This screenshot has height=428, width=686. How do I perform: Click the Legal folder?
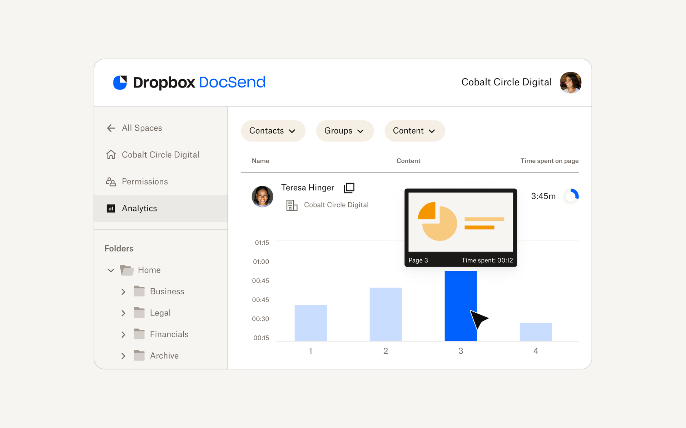pos(160,313)
